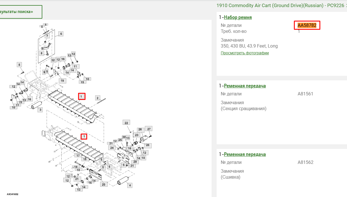Click callout 26 on the diagram
This screenshot has width=347, height=197.
coord(140,129)
